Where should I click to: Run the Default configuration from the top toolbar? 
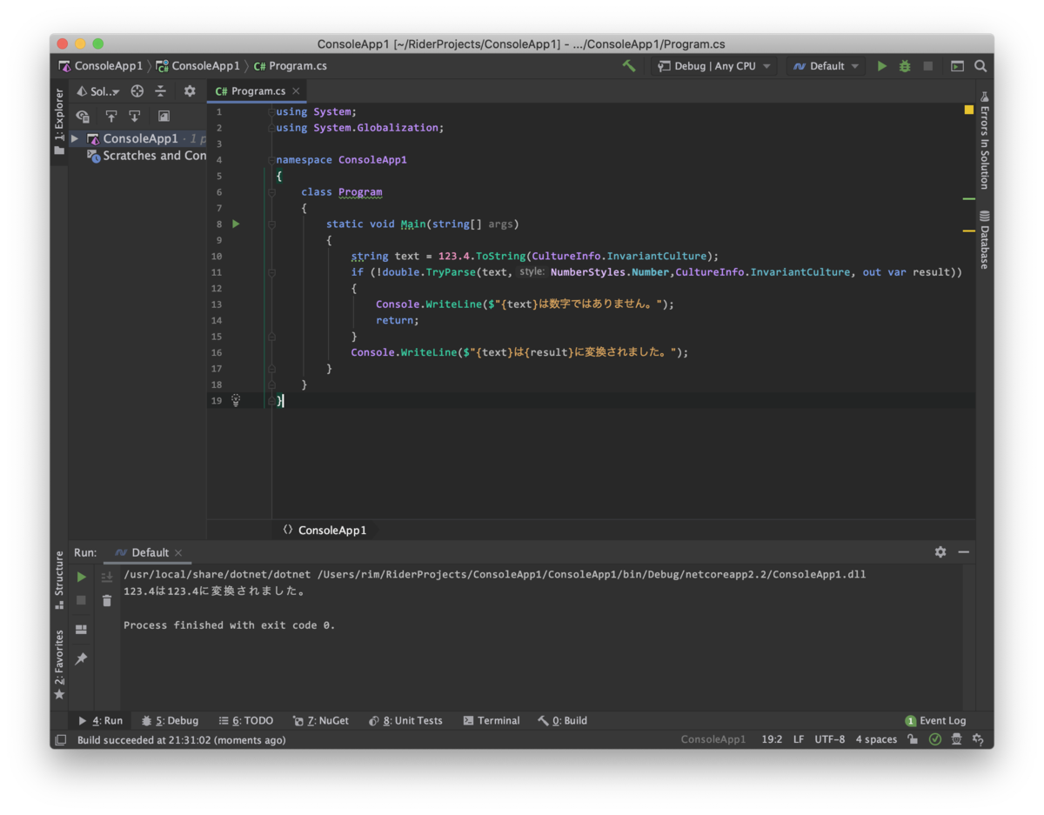(x=882, y=66)
